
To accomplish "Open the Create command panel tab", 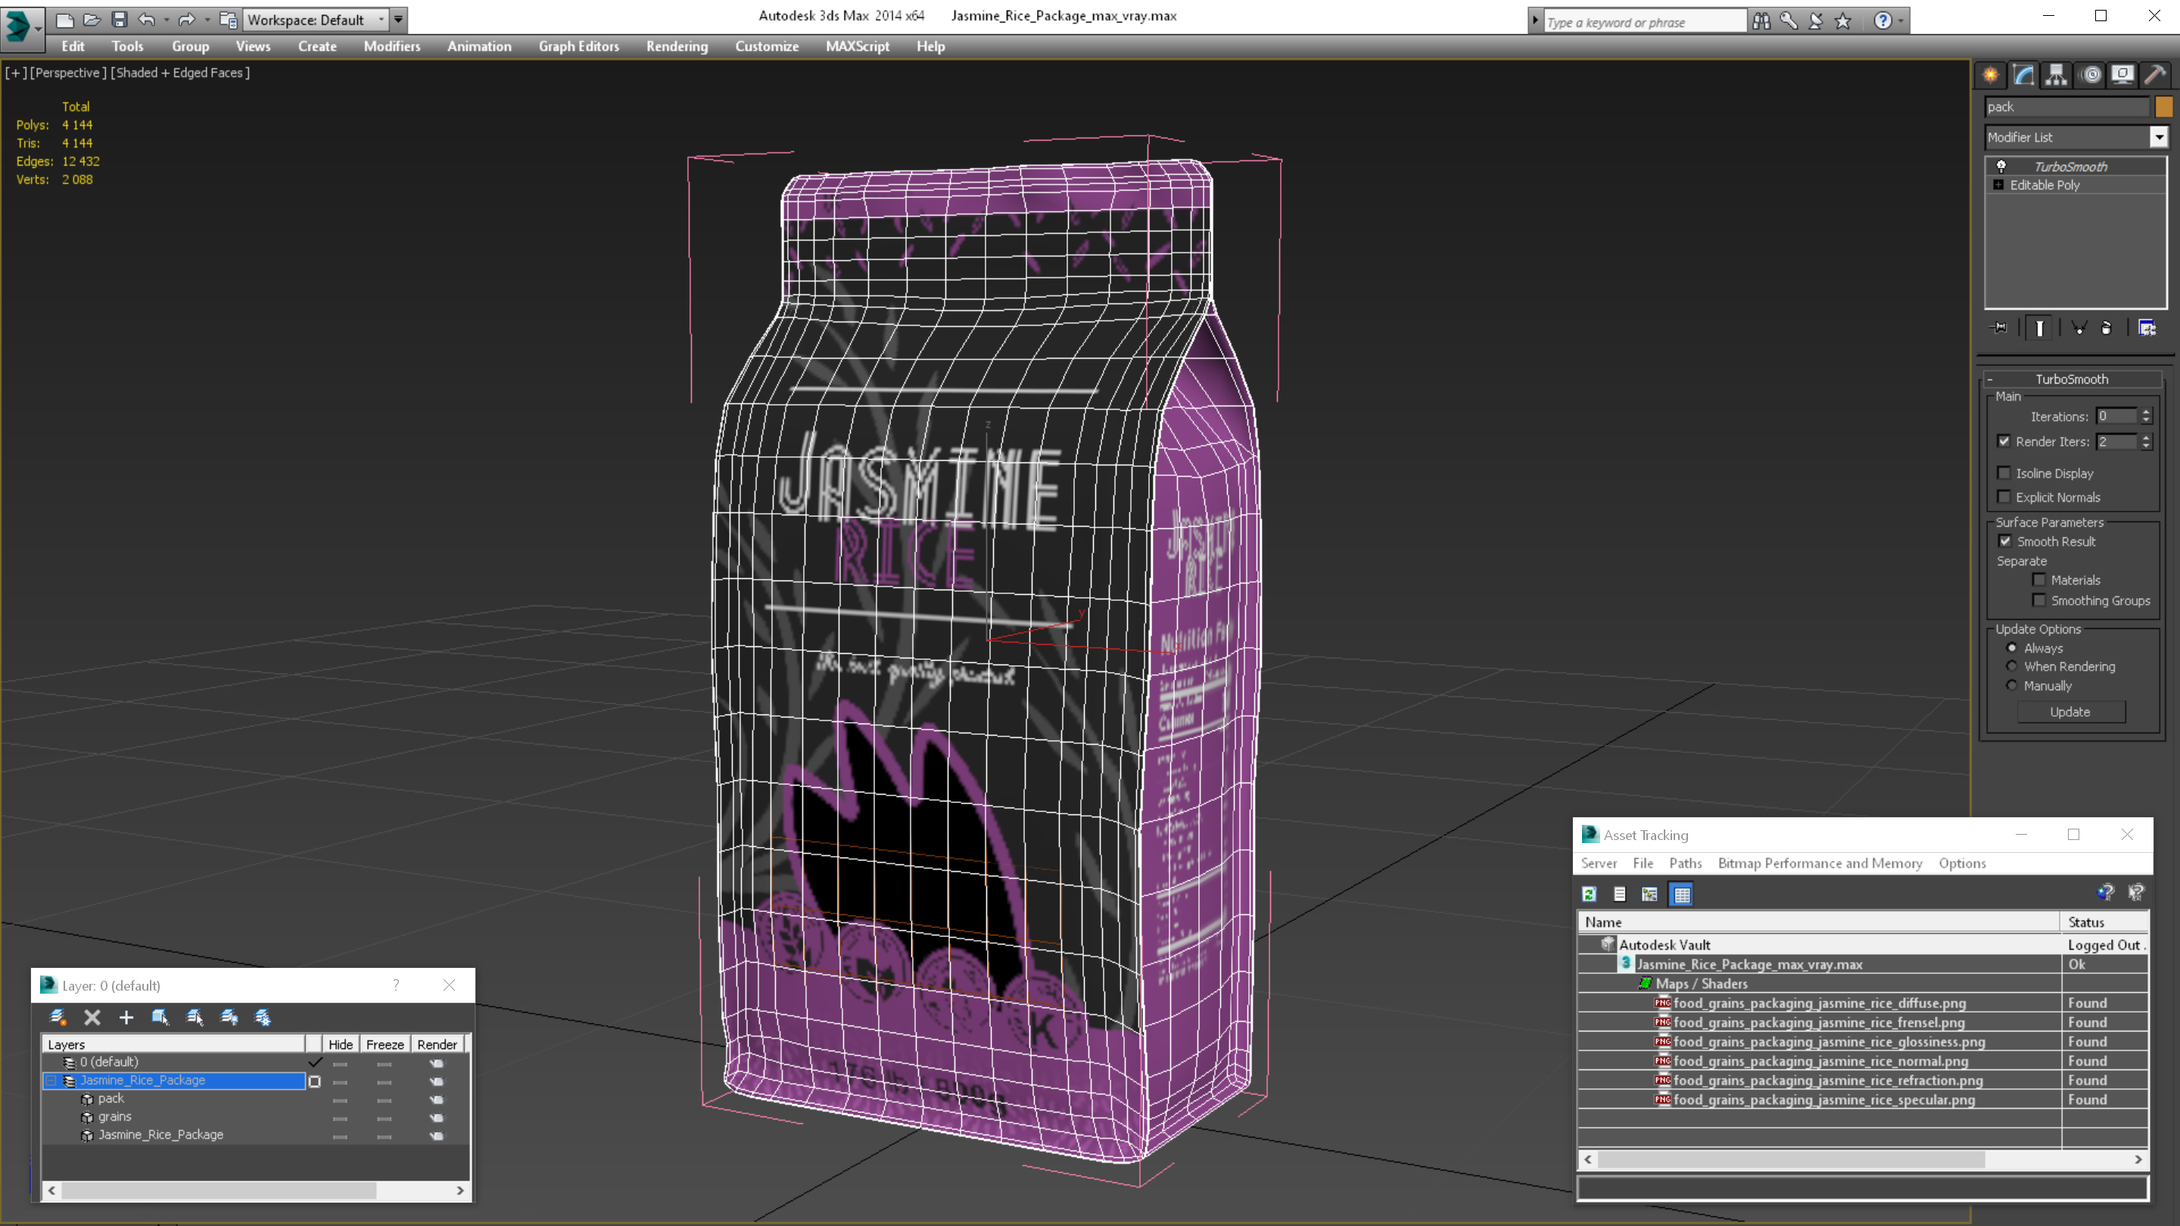I will point(1991,76).
